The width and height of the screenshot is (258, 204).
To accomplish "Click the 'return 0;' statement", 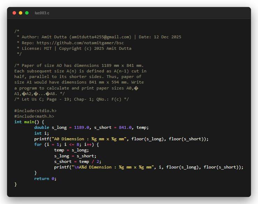I will tap(45, 179).
